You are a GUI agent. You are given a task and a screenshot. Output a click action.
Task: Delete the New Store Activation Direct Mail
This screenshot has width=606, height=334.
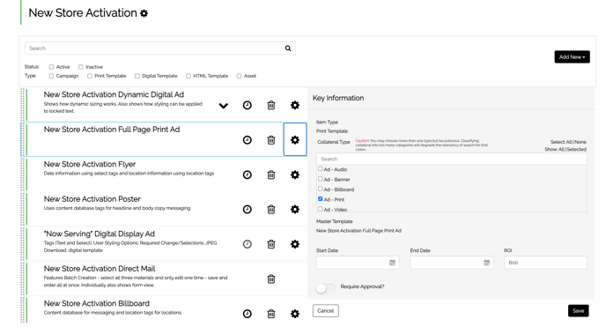point(271,279)
